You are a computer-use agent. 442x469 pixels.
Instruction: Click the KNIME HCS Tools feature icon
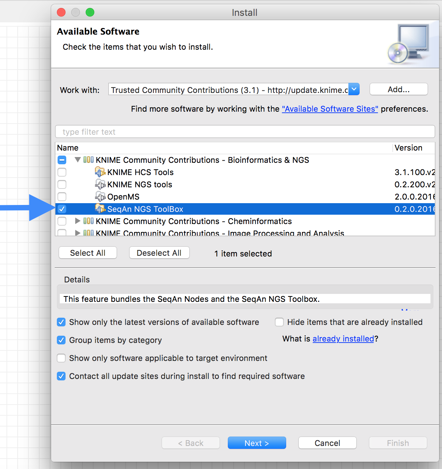[100, 172]
